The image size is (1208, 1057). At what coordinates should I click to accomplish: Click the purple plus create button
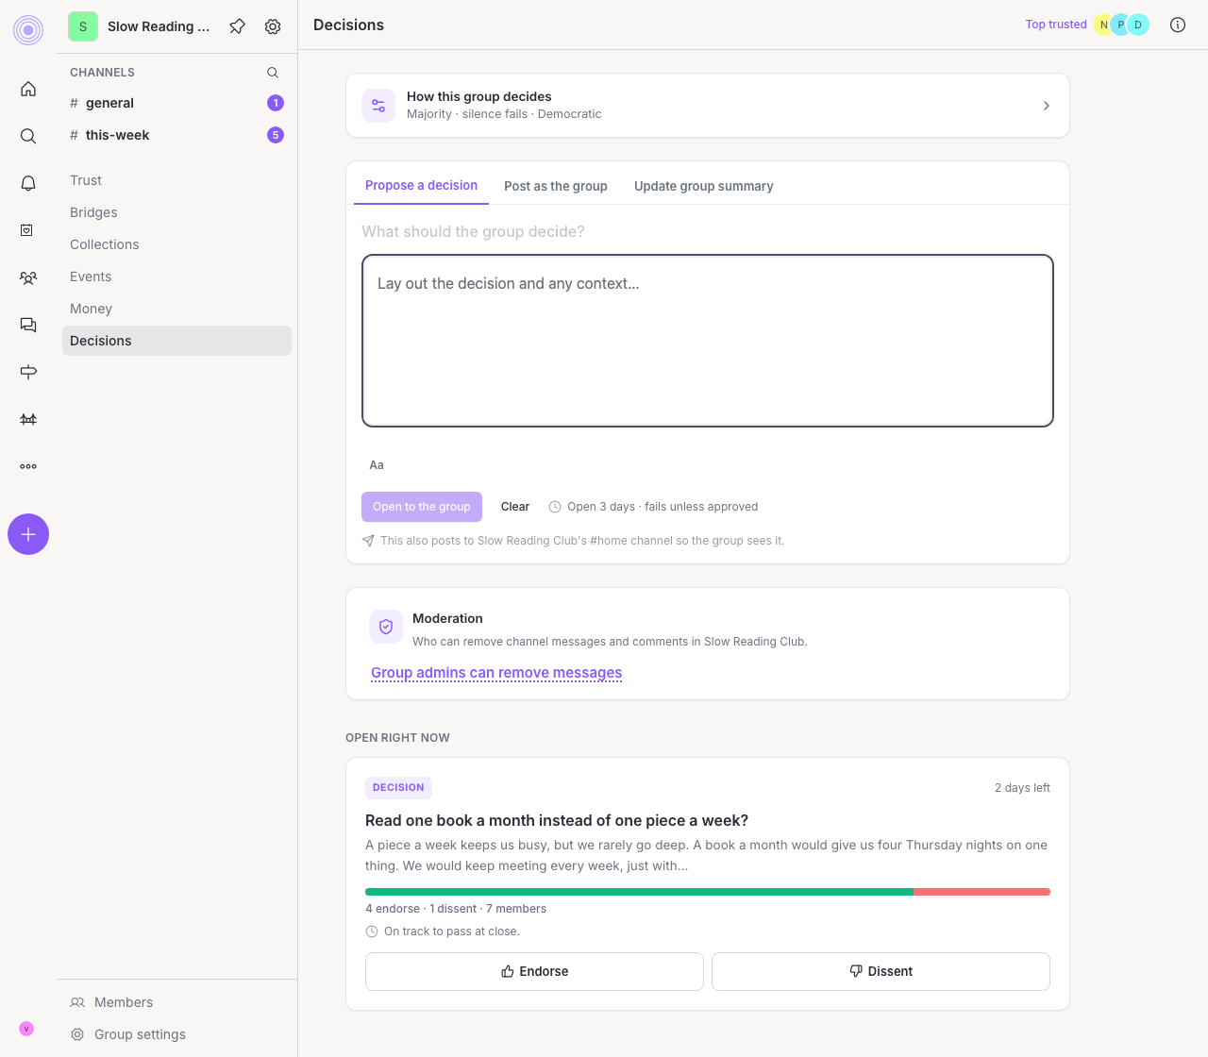click(28, 534)
